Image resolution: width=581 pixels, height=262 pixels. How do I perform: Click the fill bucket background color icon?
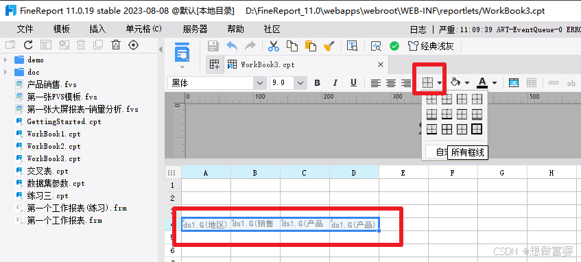[x=455, y=82]
